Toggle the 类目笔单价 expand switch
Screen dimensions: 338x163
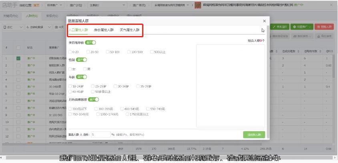[91, 42]
